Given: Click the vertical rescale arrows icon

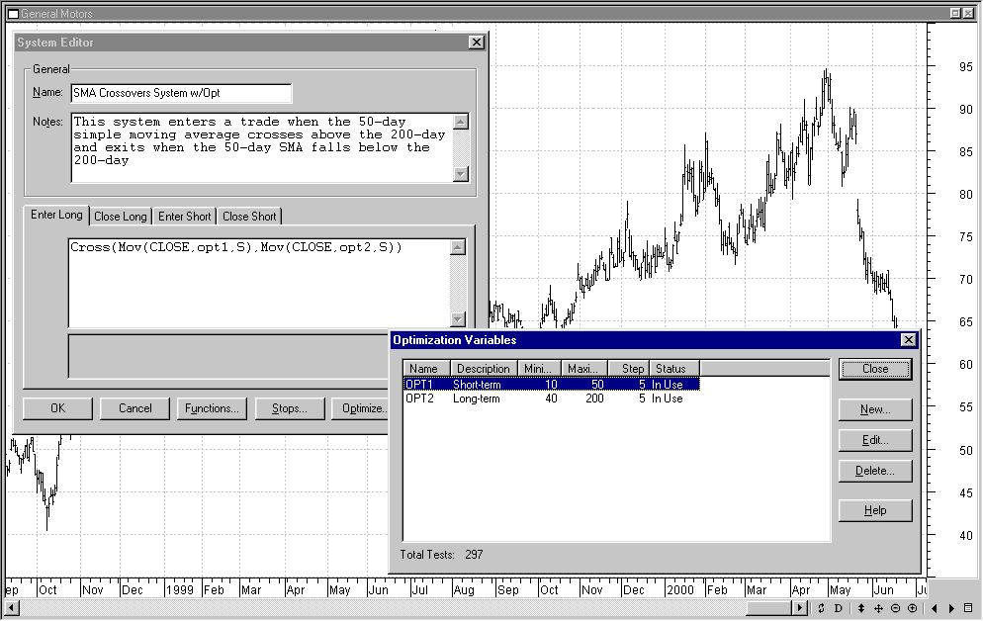Looking at the screenshot, I should [861, 608].
